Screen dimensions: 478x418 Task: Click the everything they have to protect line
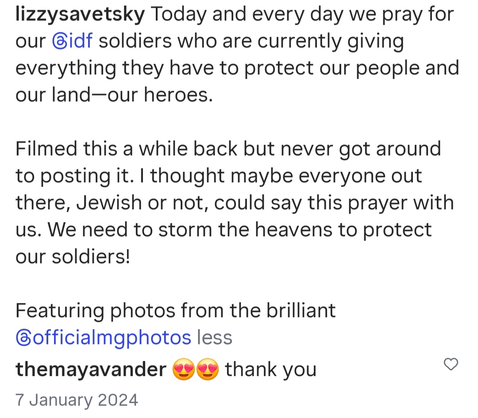(237, 68)
